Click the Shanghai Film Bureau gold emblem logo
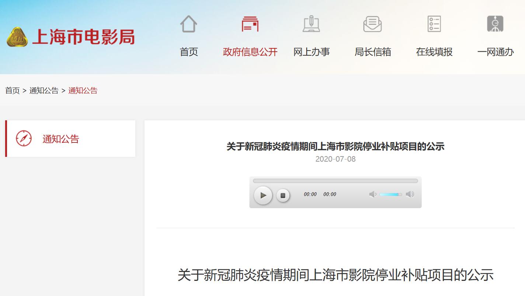 (x=17, y=37)
